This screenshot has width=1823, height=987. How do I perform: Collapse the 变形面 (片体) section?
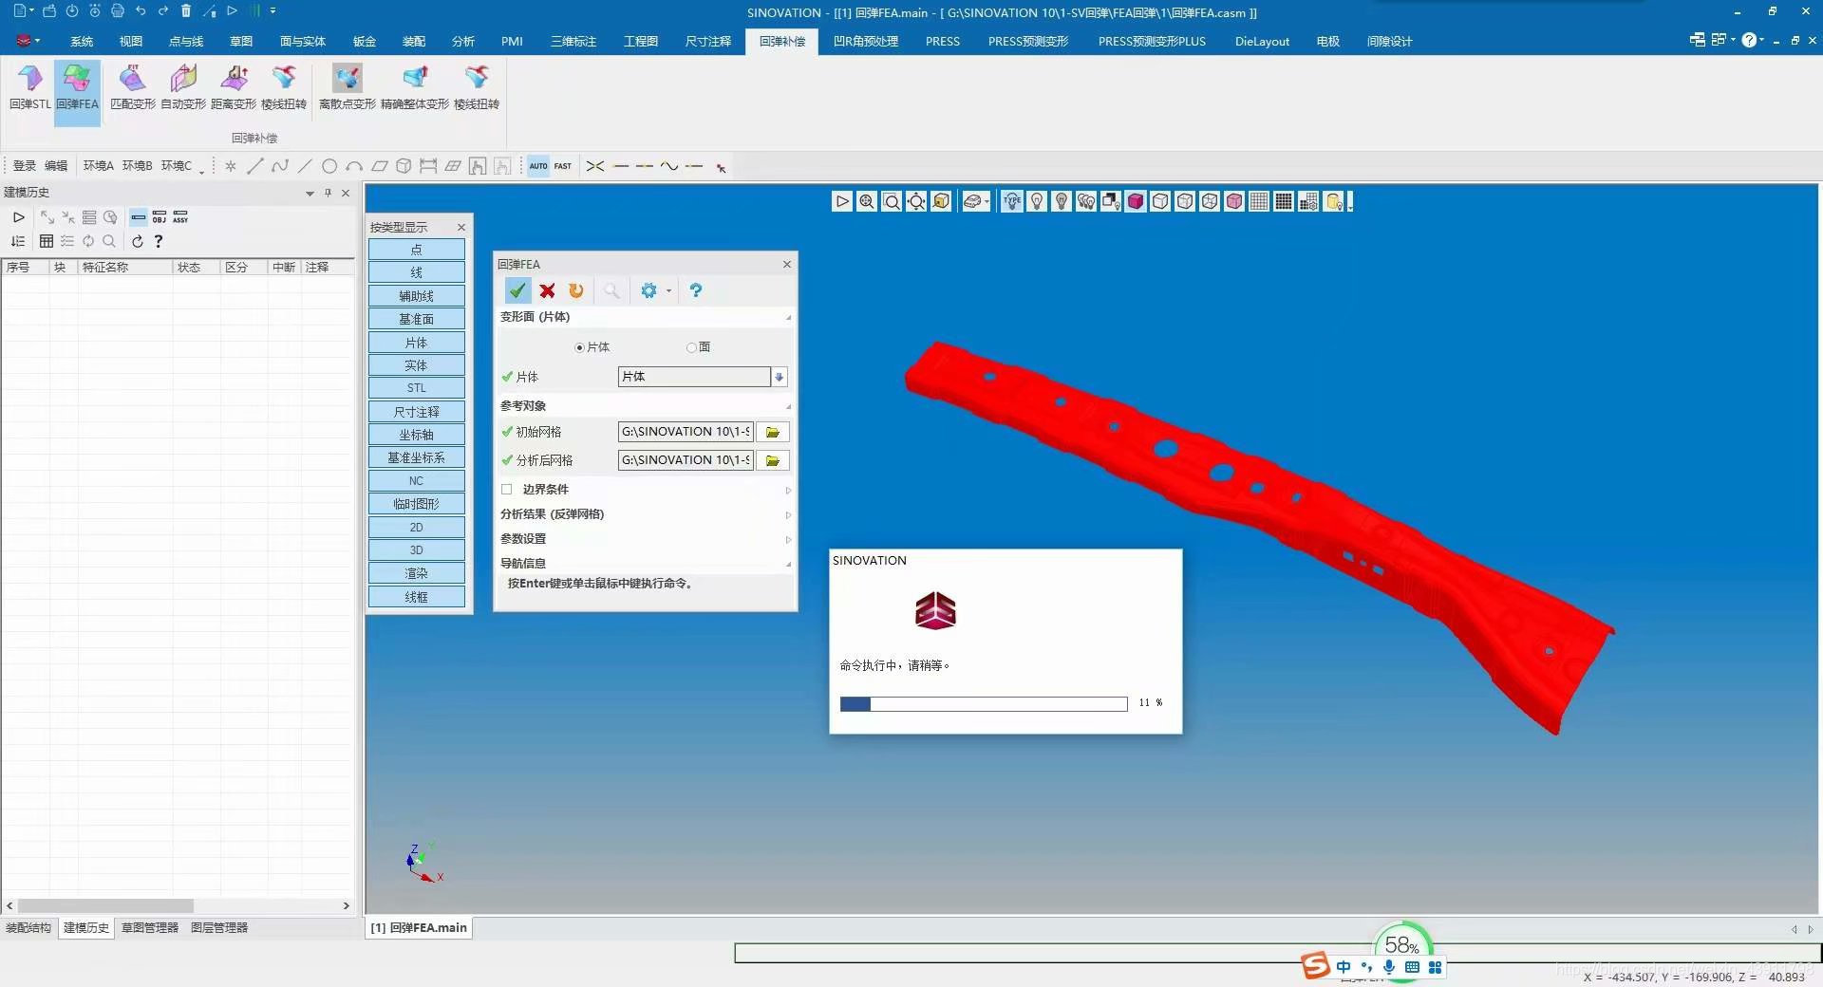tap(788, 318)
